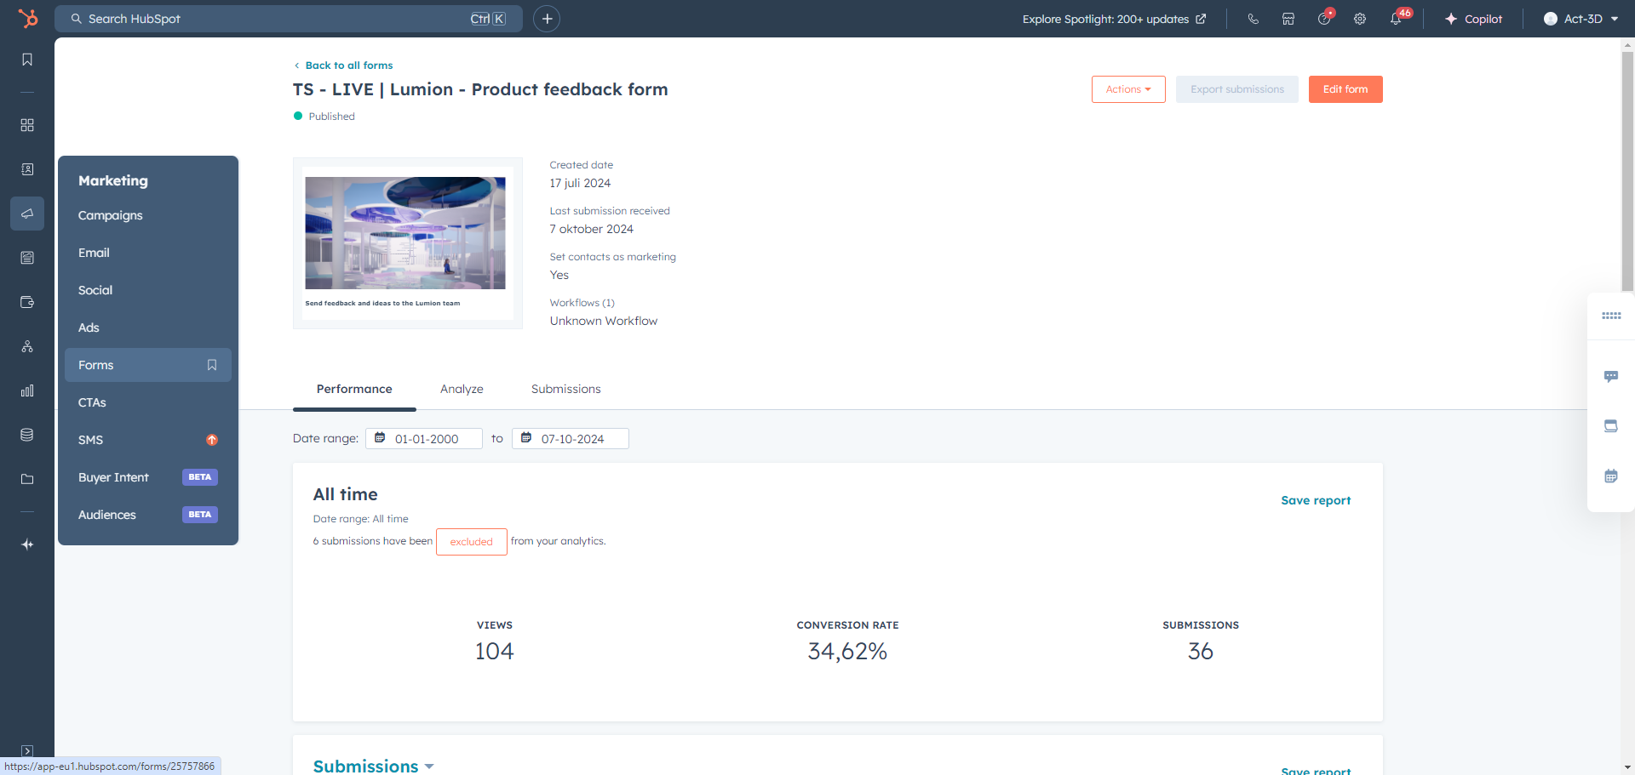This screenshot has width=1635, height=775.
Task: Open the settings gear icon
Action: 1360,19
